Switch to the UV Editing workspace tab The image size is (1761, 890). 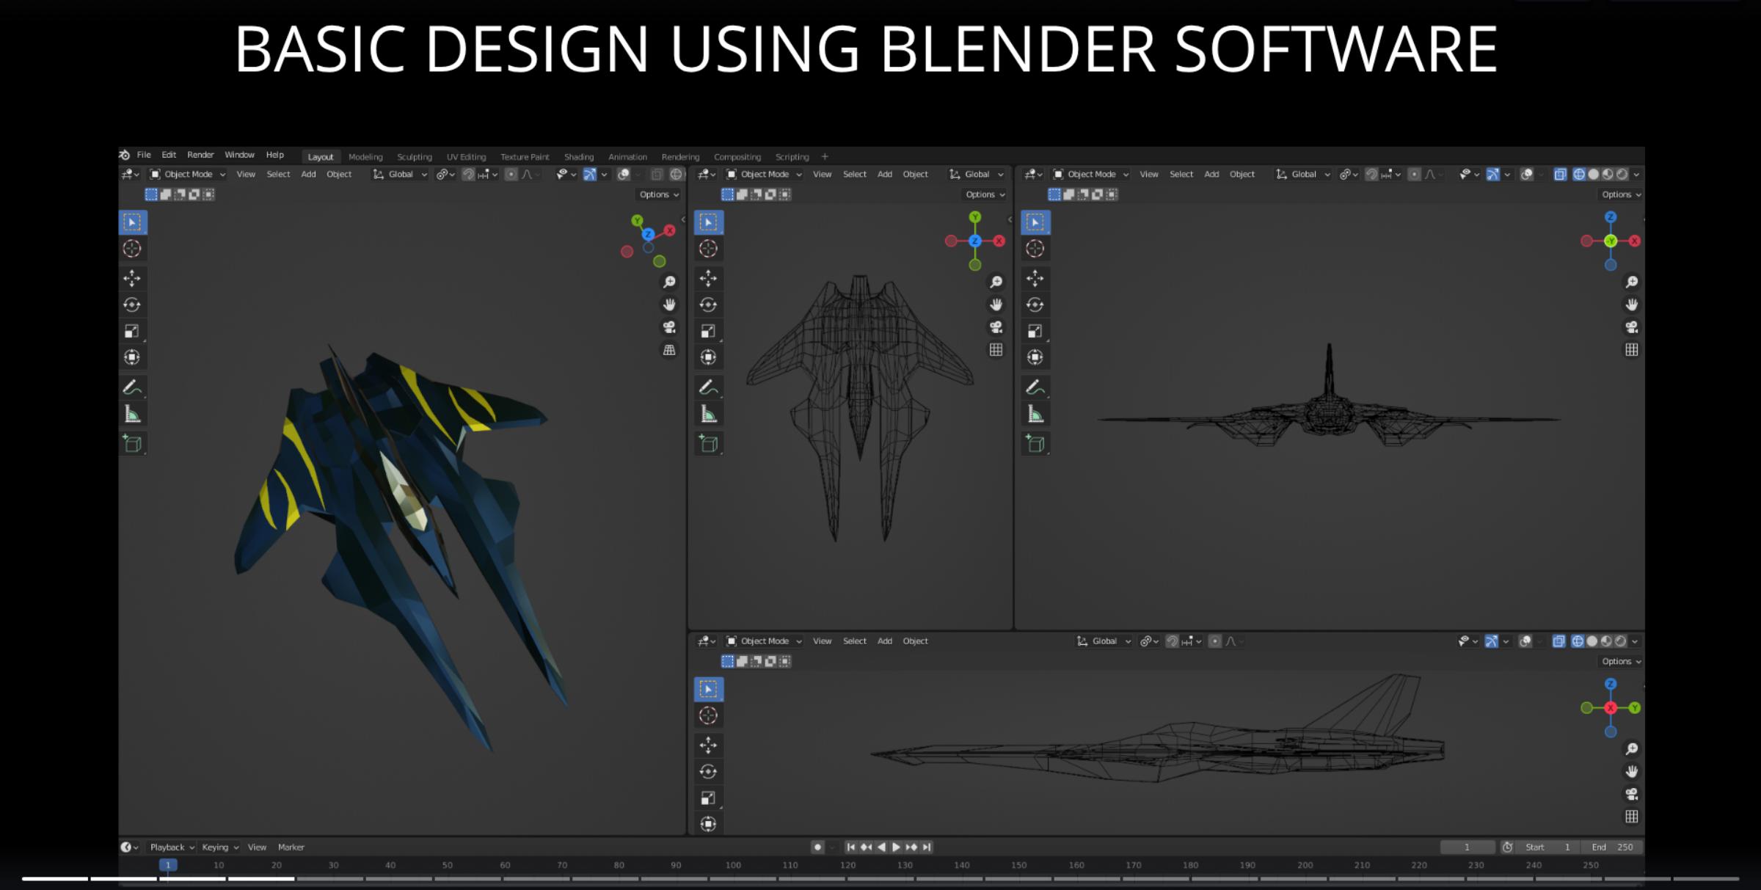pyautogui.click(x=466, y=157)
